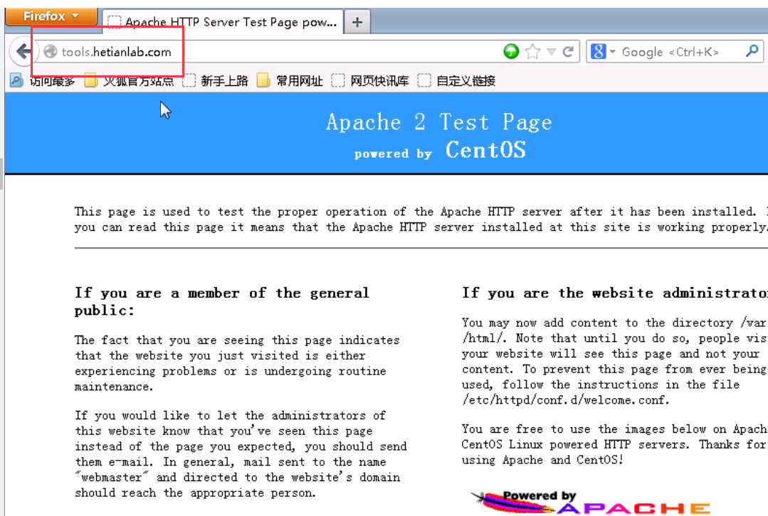Open the 自定义链接 bookmark
Viewport: 768px width, 516px height.
(x=456, y=81)
